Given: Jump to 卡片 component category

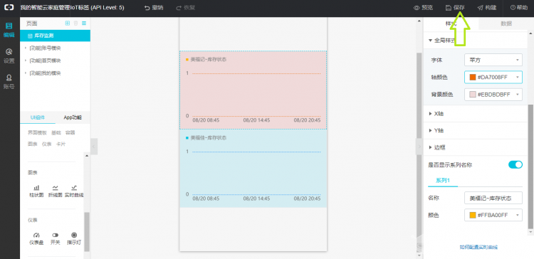Looking at the screenshot, I should pos(61,144).
